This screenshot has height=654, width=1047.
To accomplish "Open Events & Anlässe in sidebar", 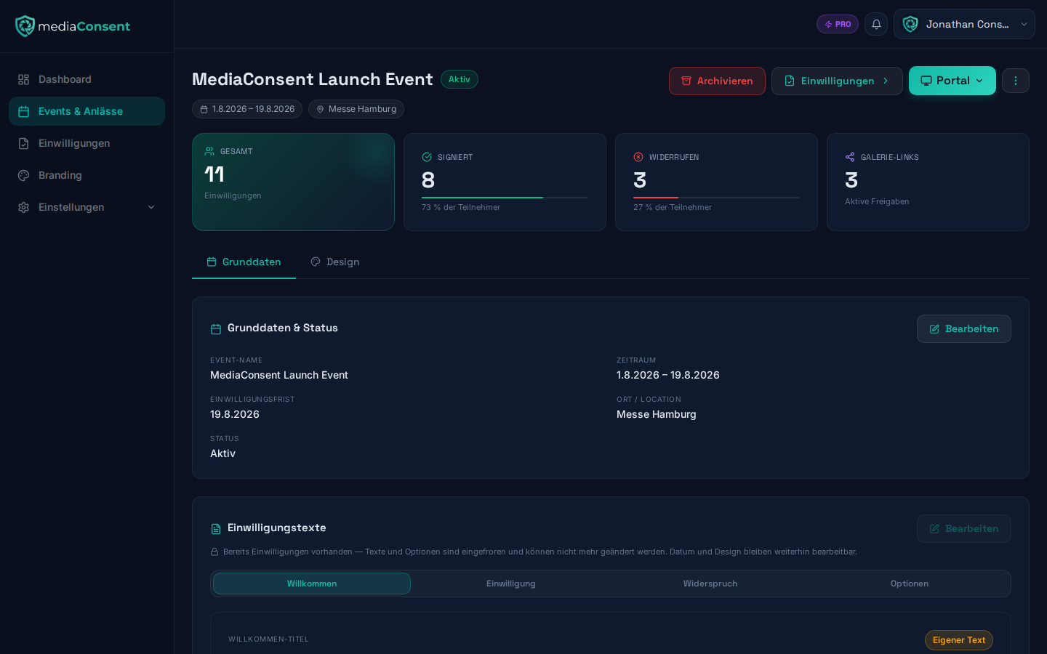I will point(87,111).
